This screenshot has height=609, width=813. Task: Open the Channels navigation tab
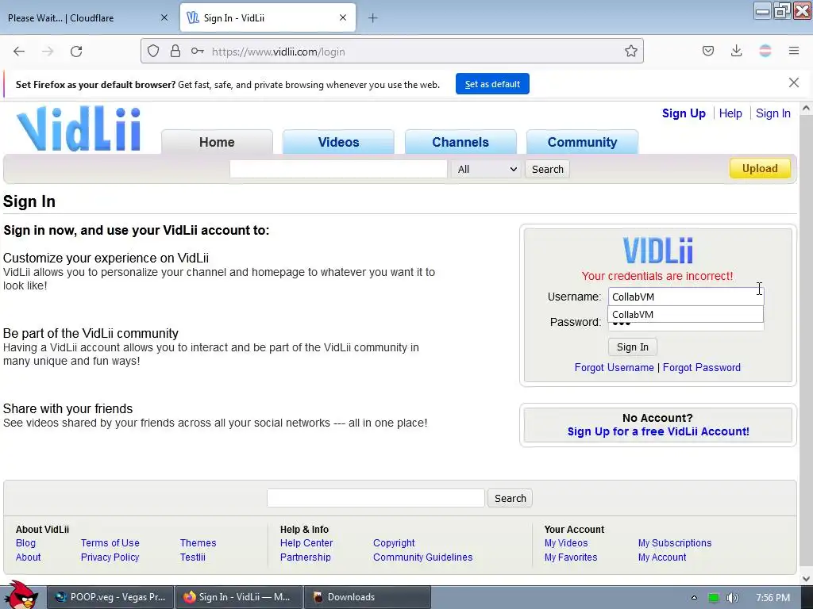click(460, 142)
